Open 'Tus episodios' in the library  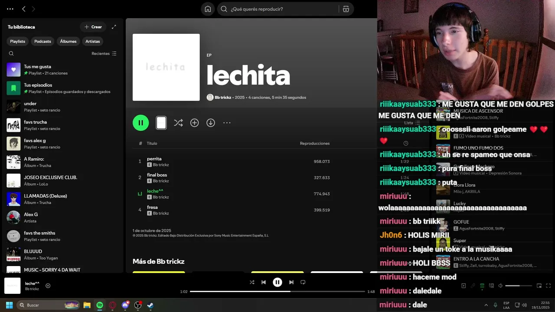click(63, 88)
